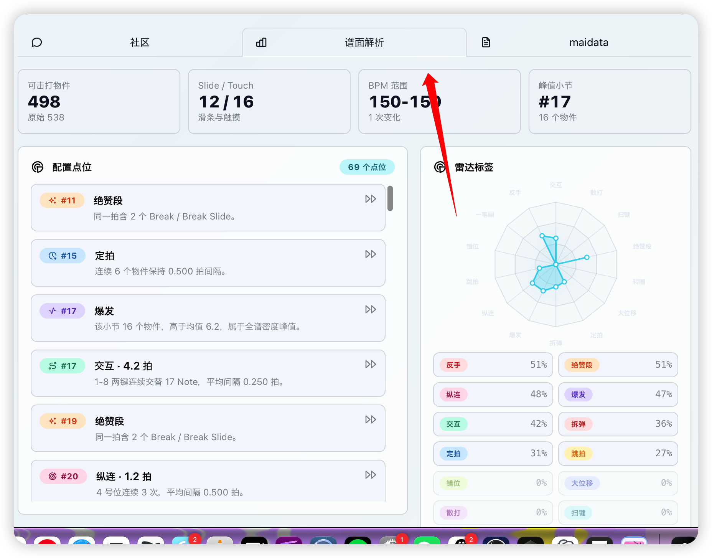Click the chat bubble icon on 社区 tab
Image resolution: width=712 pixels, height=558 pixels.
click(37, 42)
